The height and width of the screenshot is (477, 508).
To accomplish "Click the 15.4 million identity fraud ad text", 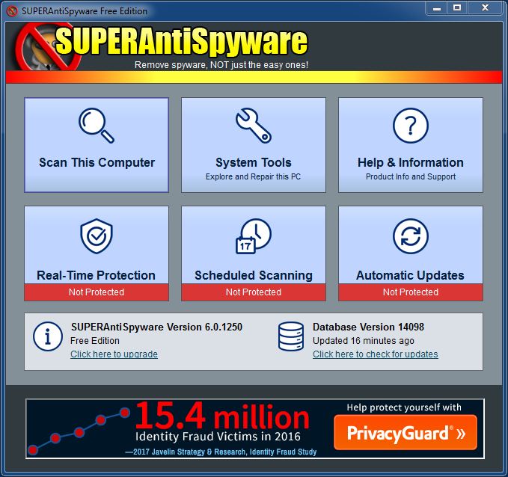I will coord(222,416).
